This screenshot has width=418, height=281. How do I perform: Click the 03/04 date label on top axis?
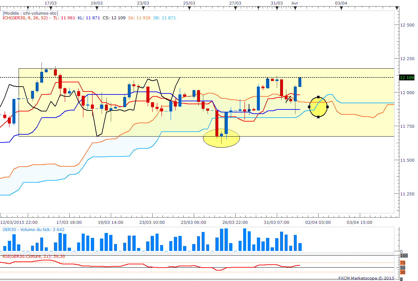point(341,3)
